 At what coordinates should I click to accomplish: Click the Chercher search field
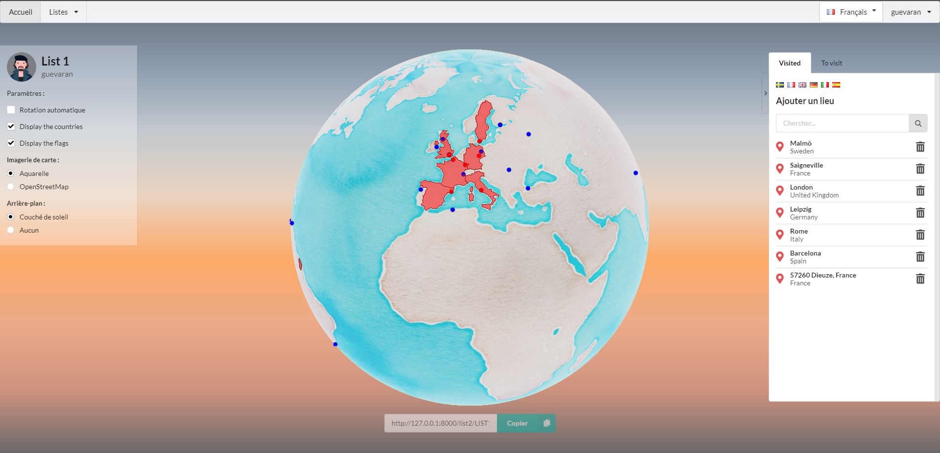pyautogui.click(x=842, y=124)
